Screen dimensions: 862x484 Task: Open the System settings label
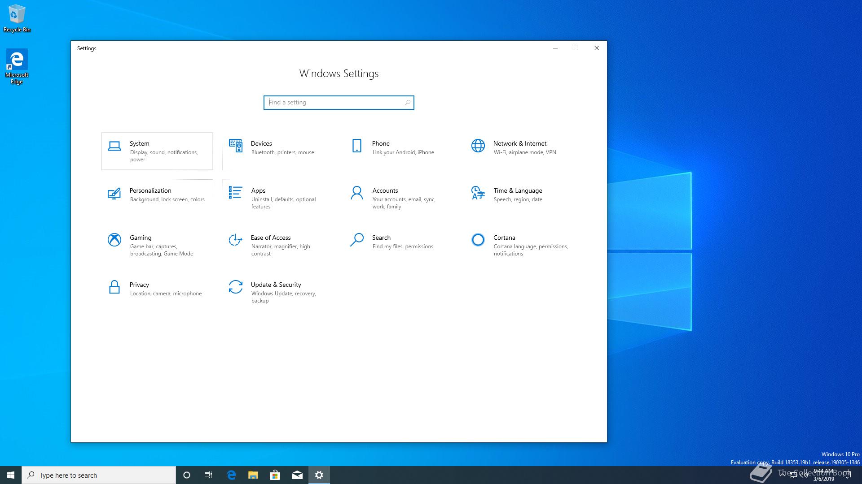click(140, 143)
